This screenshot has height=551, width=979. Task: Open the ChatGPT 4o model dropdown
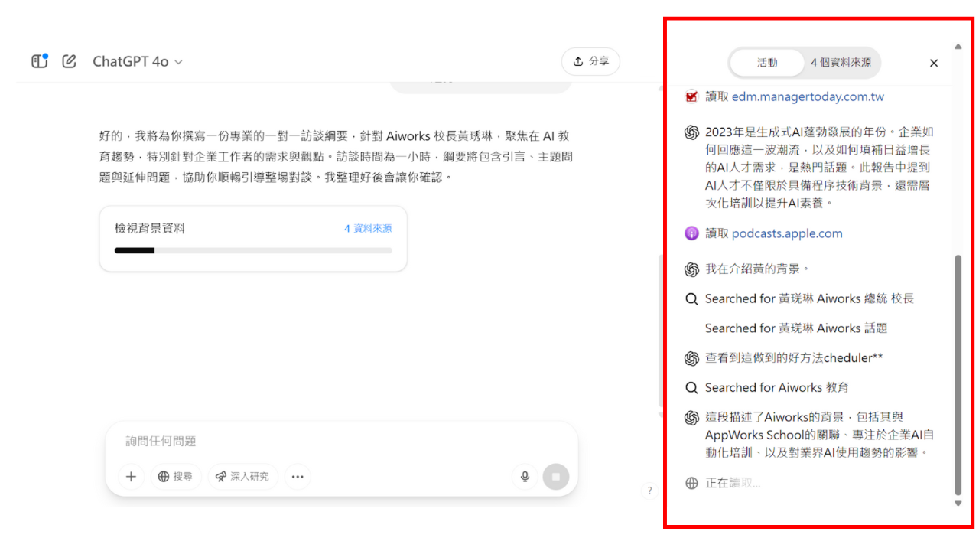click(x=138, y=61)
